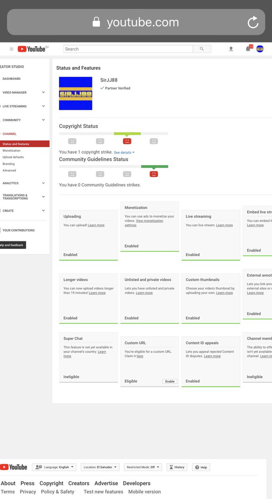Click Learn more in Custom thumbnails card
The height and width of the screenshot is (499, 272).
click(x=224, y=293)
